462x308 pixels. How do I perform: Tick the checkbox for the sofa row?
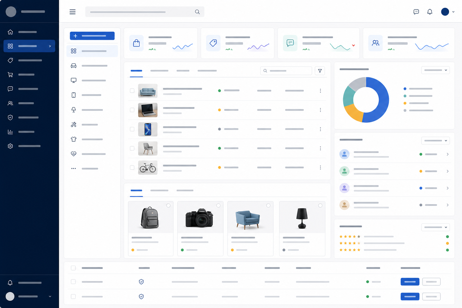click(132, 91)
